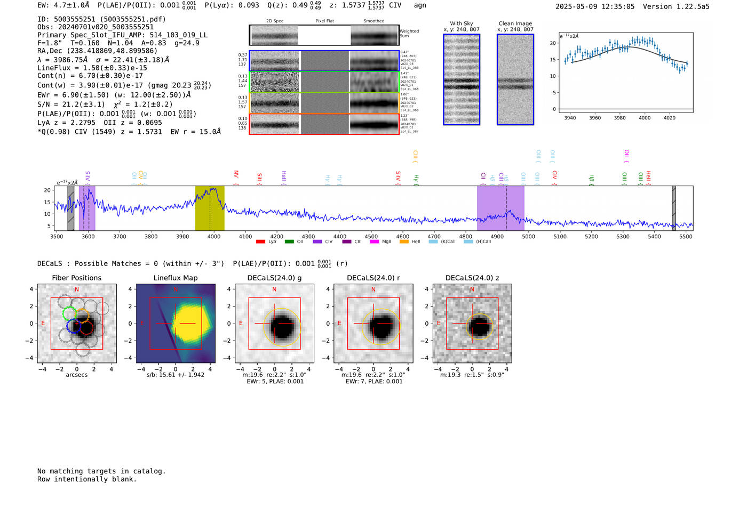
Task: Click the Row intentionally blank text
Action: (x=87, y=479)
